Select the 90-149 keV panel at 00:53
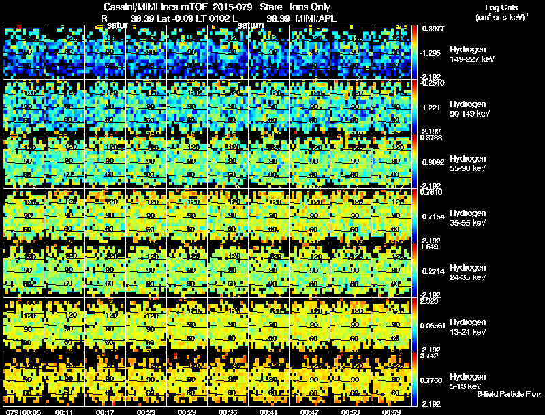Image resolution: width=545 pixels, height=415 pixels. (351, 107)
